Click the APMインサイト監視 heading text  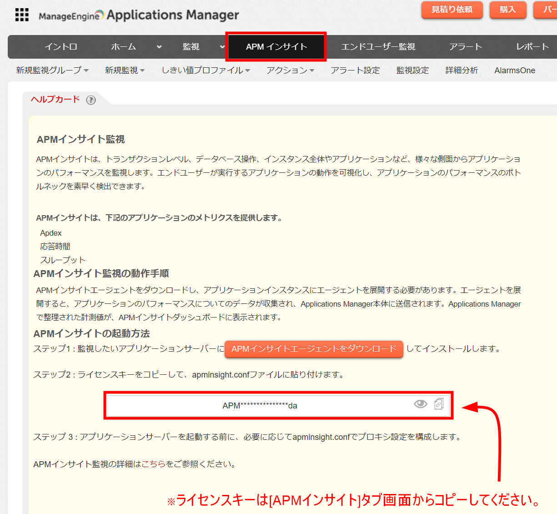(x=81, y=139)
